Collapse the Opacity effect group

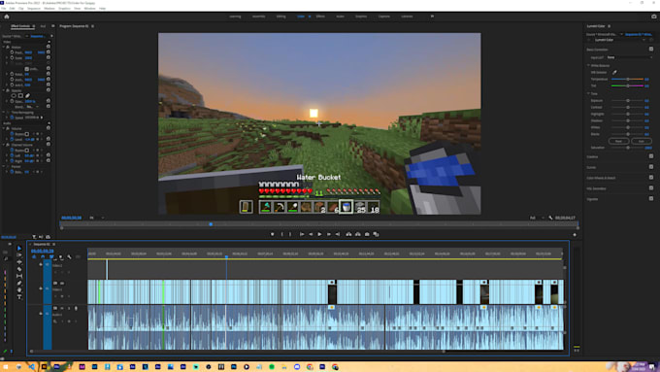[3, 90]
